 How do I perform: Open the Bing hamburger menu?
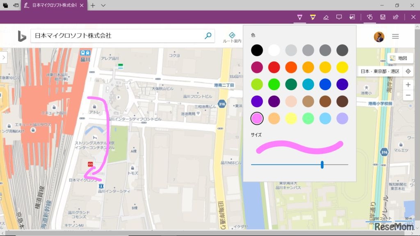(395, 36)
